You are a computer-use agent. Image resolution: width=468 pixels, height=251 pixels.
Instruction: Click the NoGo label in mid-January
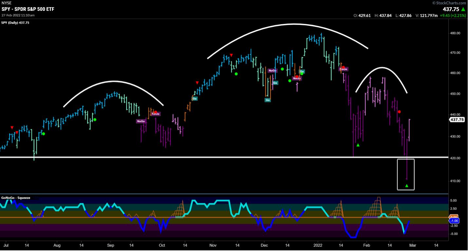pyautogui.click(x=343, y=69)
